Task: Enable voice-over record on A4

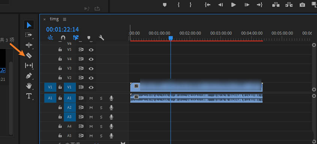Action: (x=111, y=126)
